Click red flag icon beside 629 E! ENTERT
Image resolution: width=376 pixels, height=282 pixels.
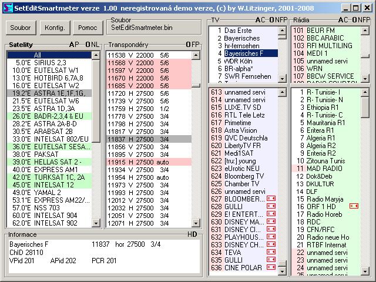[x=271, y=214]
